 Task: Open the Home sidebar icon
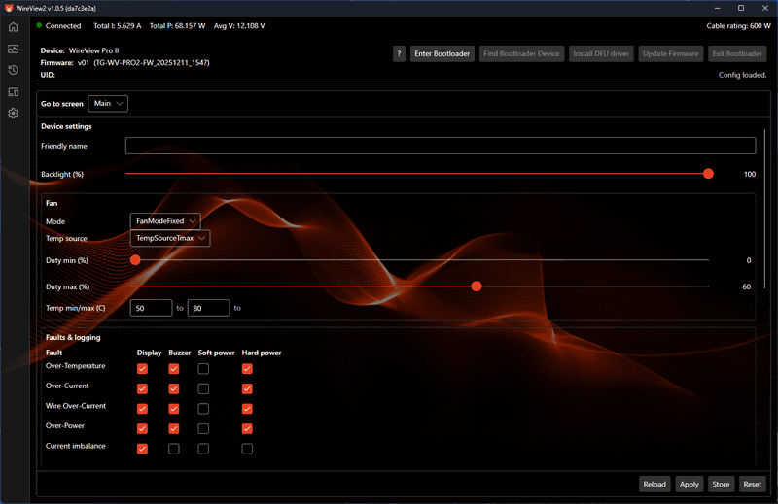pyautogui.click(x=14, y=27)
